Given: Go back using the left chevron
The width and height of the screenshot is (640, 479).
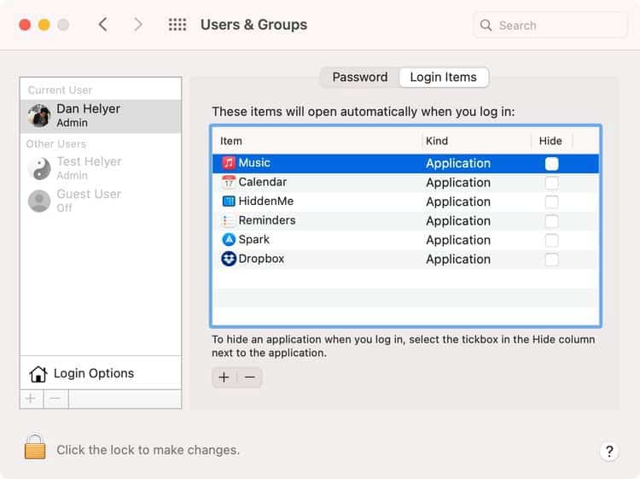Looking at the screenshot, I should point(103,25).
